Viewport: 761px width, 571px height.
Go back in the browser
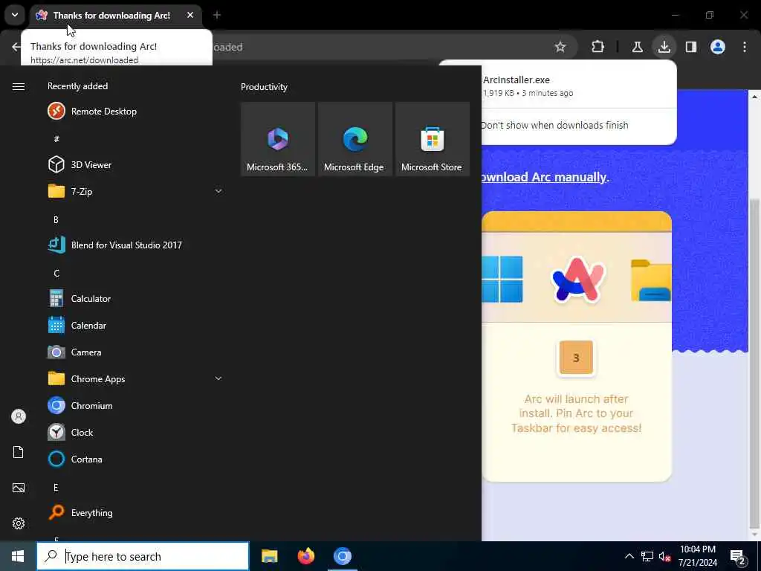point(16,47)
